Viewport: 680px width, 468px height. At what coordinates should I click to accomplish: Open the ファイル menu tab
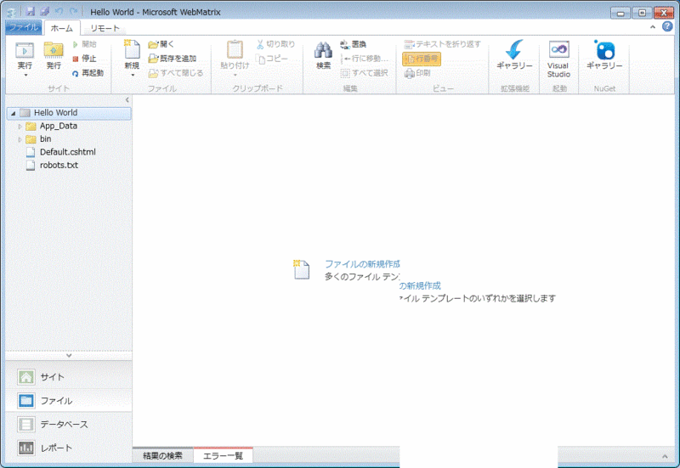24,27
